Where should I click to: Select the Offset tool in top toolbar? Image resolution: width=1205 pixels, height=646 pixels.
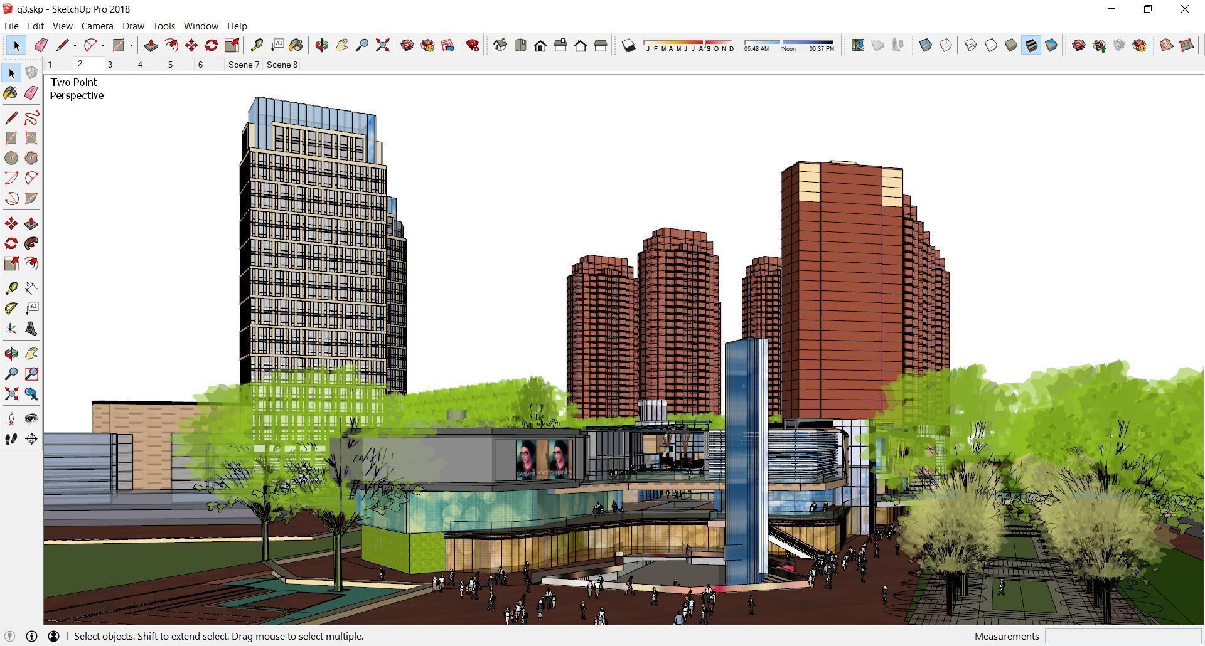pyautogui.click(x=171, y=45)
